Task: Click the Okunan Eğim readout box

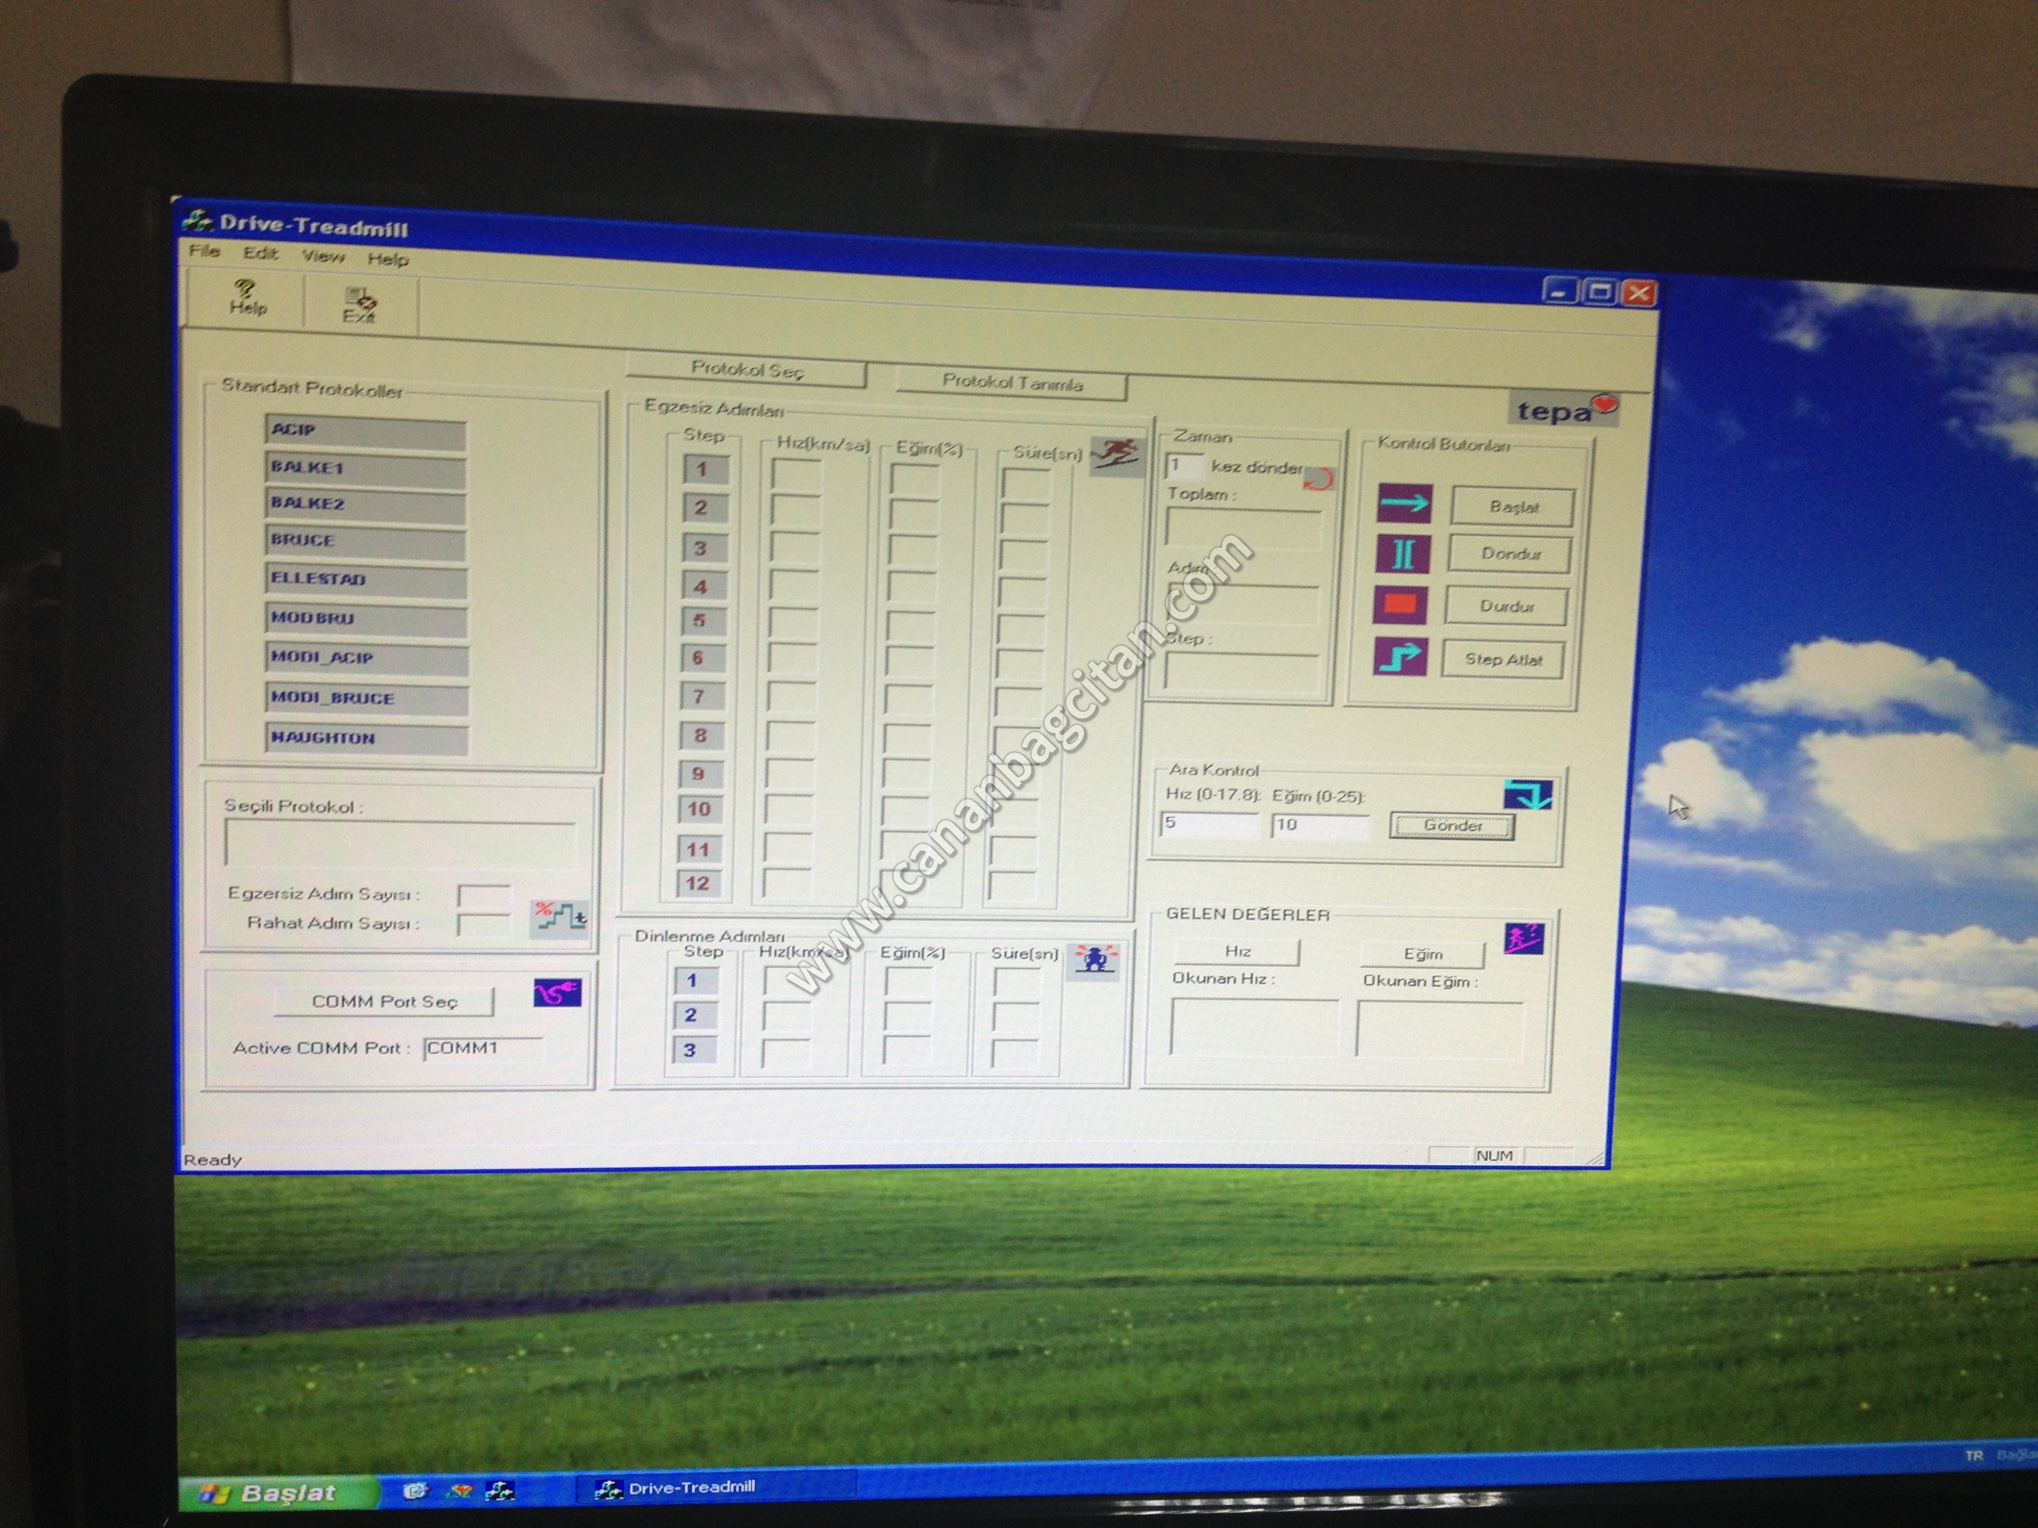Action: coord(1440,1030)
